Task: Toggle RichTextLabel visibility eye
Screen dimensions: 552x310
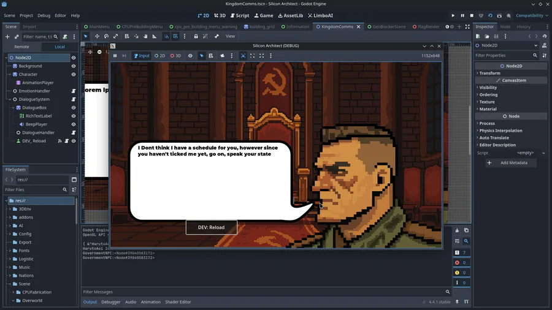Action: pos(74,116)
